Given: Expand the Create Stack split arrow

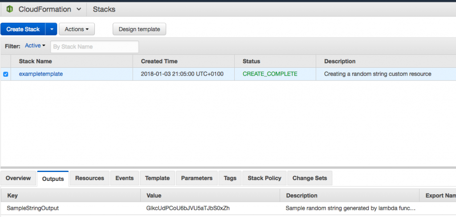Looking at the screenshot, I should [52, 29].
